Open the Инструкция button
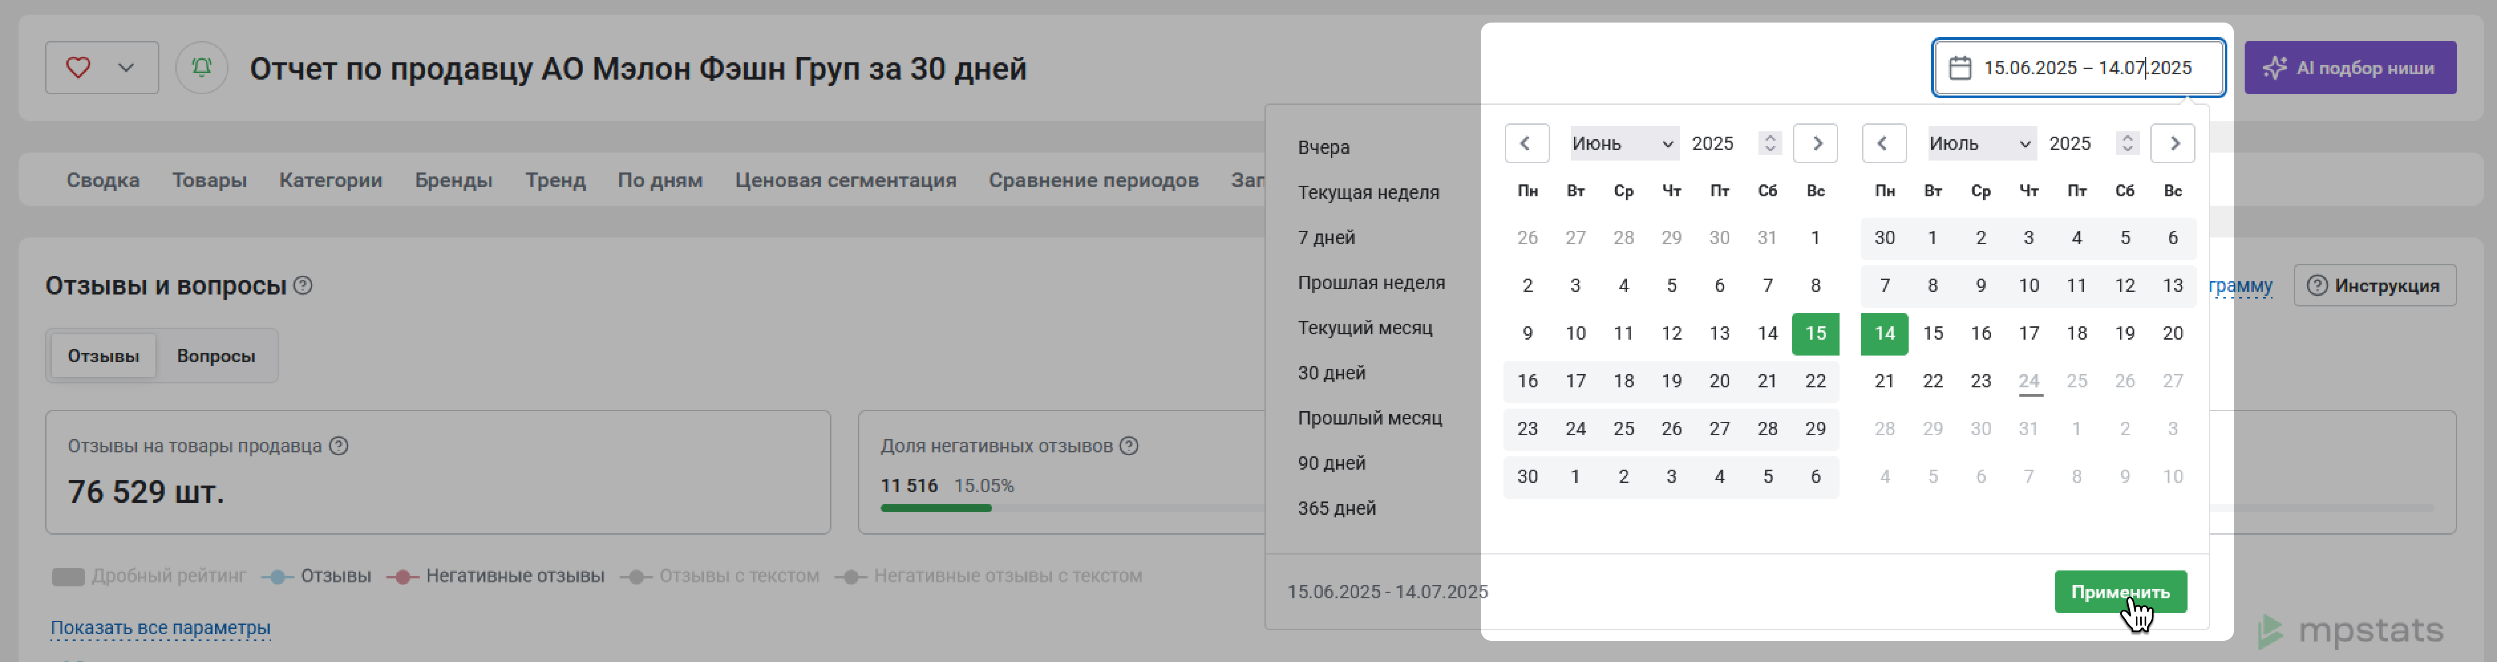The image size is (2497, 662). (2374, 286)
